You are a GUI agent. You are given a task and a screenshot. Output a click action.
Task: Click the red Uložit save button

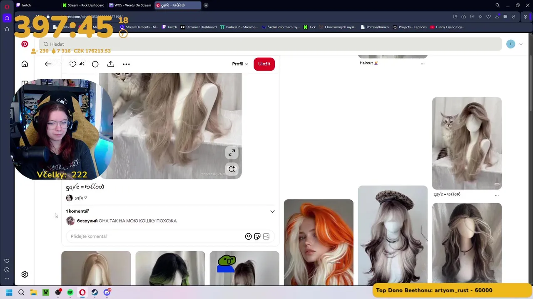click(264, 64)
